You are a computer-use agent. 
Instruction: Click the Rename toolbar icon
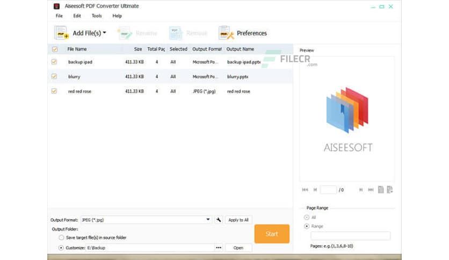125,33
